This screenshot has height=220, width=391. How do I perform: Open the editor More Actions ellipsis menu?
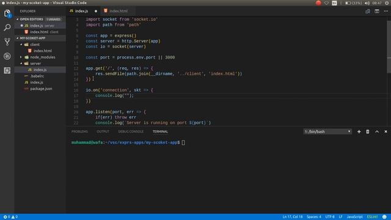pyautogui.click(x=386, y=11)
